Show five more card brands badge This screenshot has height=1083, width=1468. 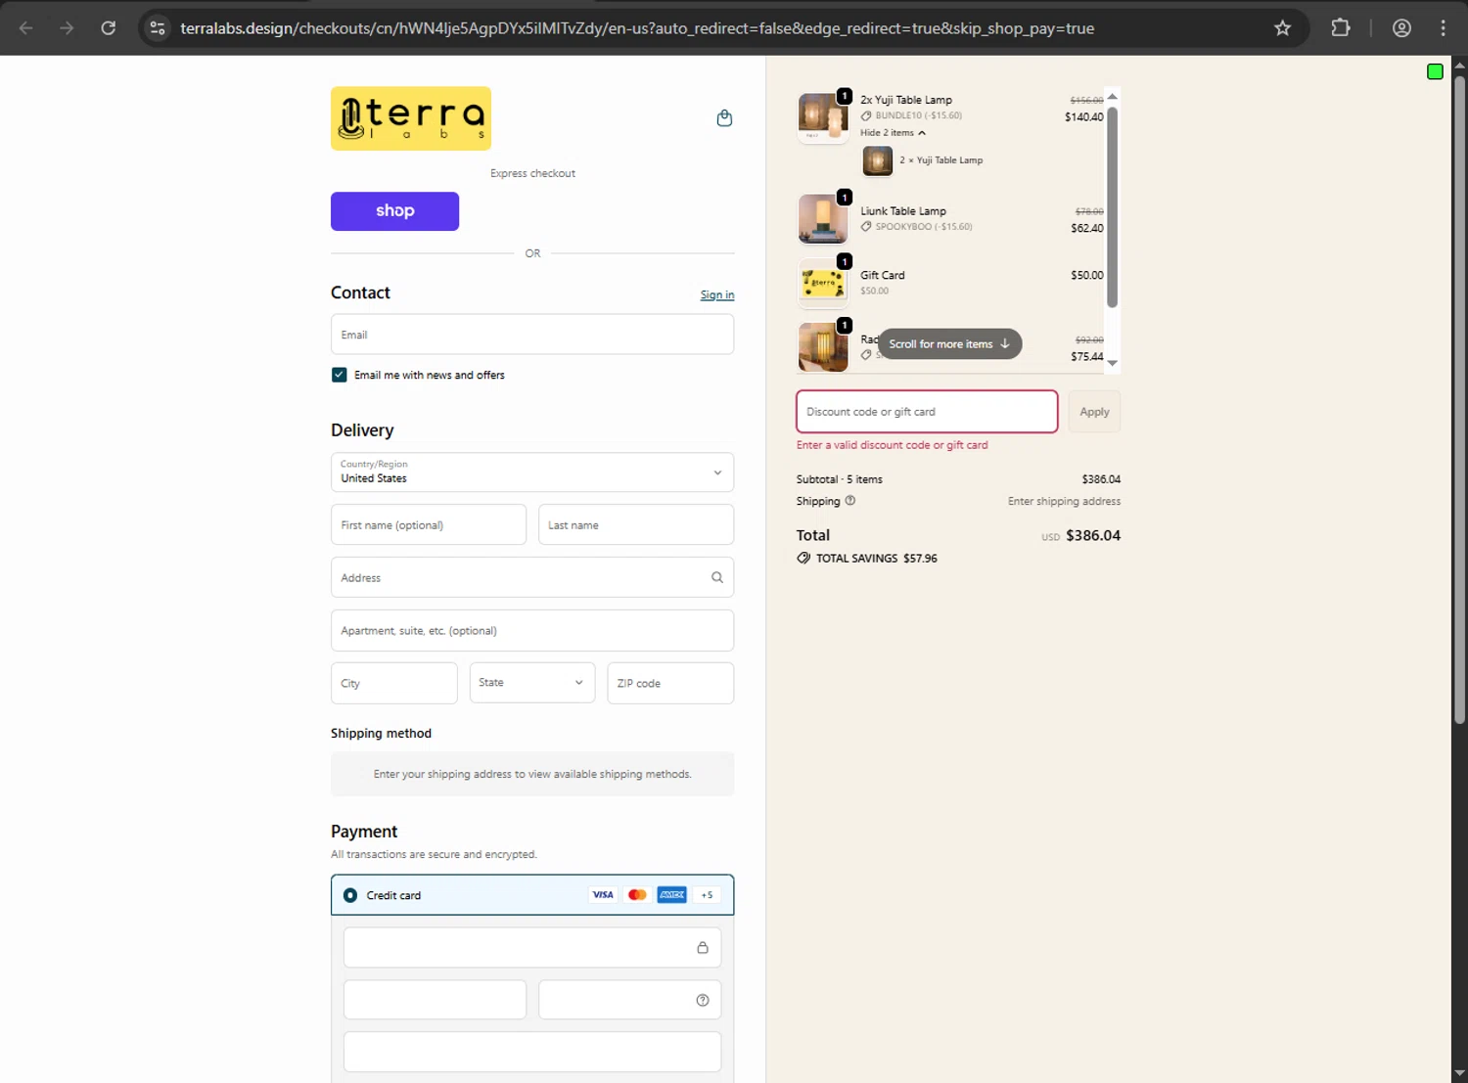[x=707, y=895]
